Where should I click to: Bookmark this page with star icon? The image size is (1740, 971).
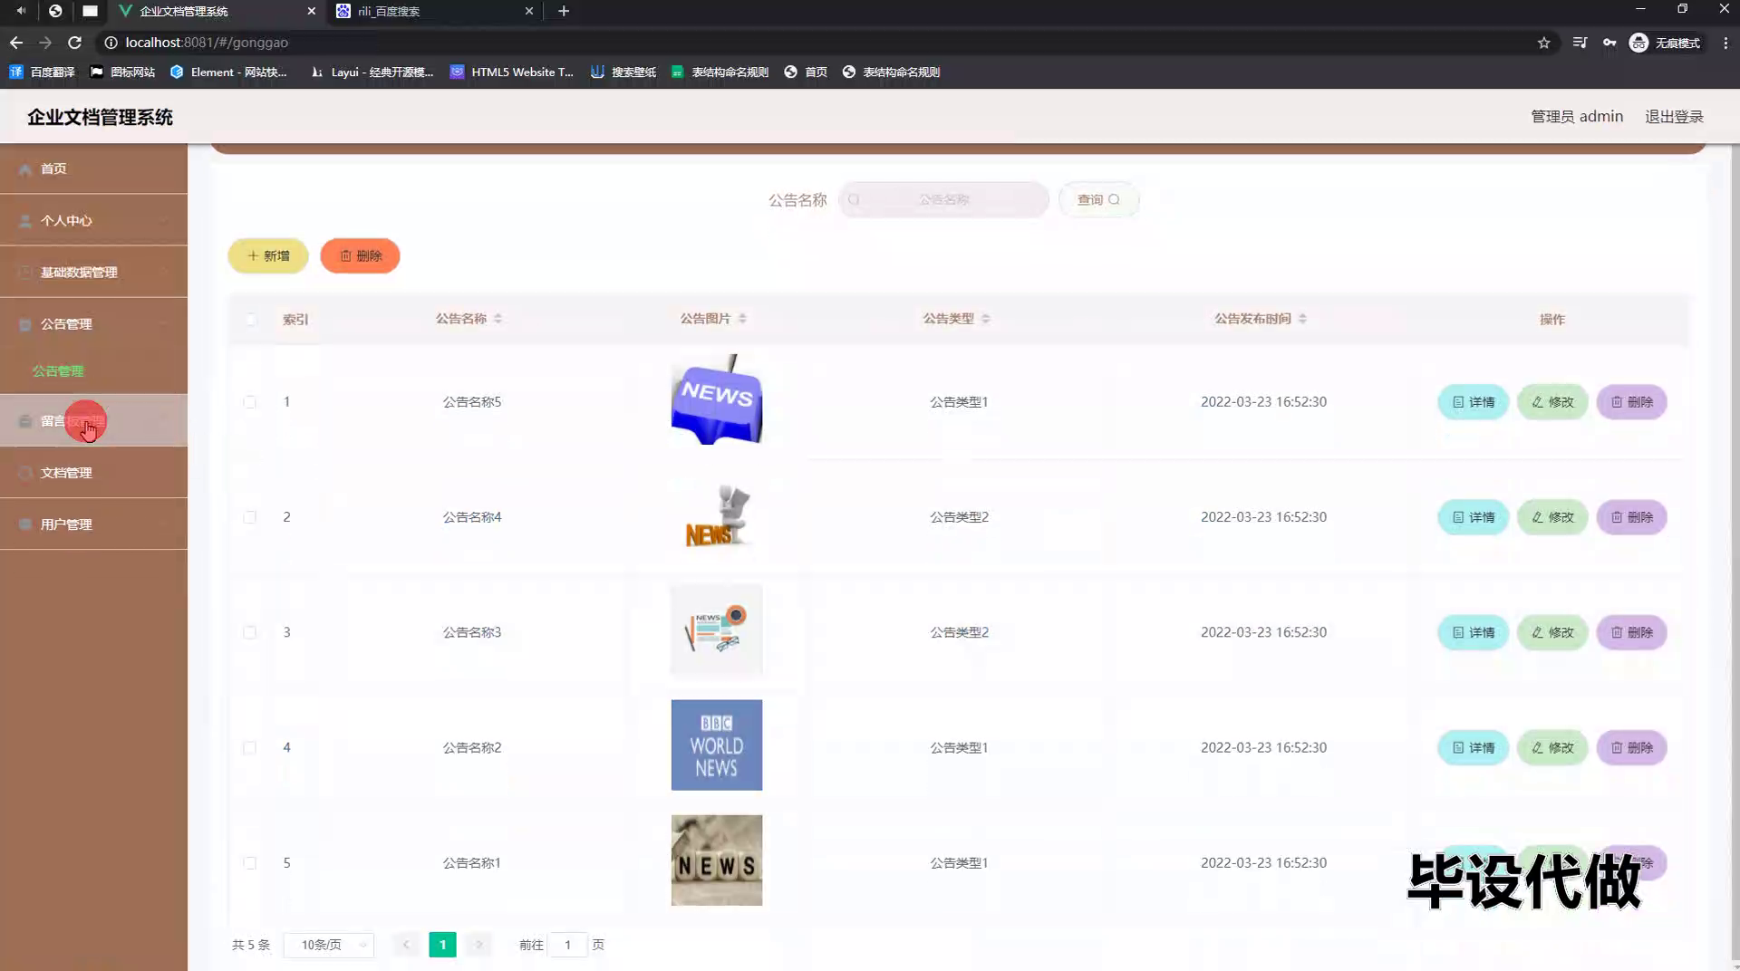pos(1544,43)
